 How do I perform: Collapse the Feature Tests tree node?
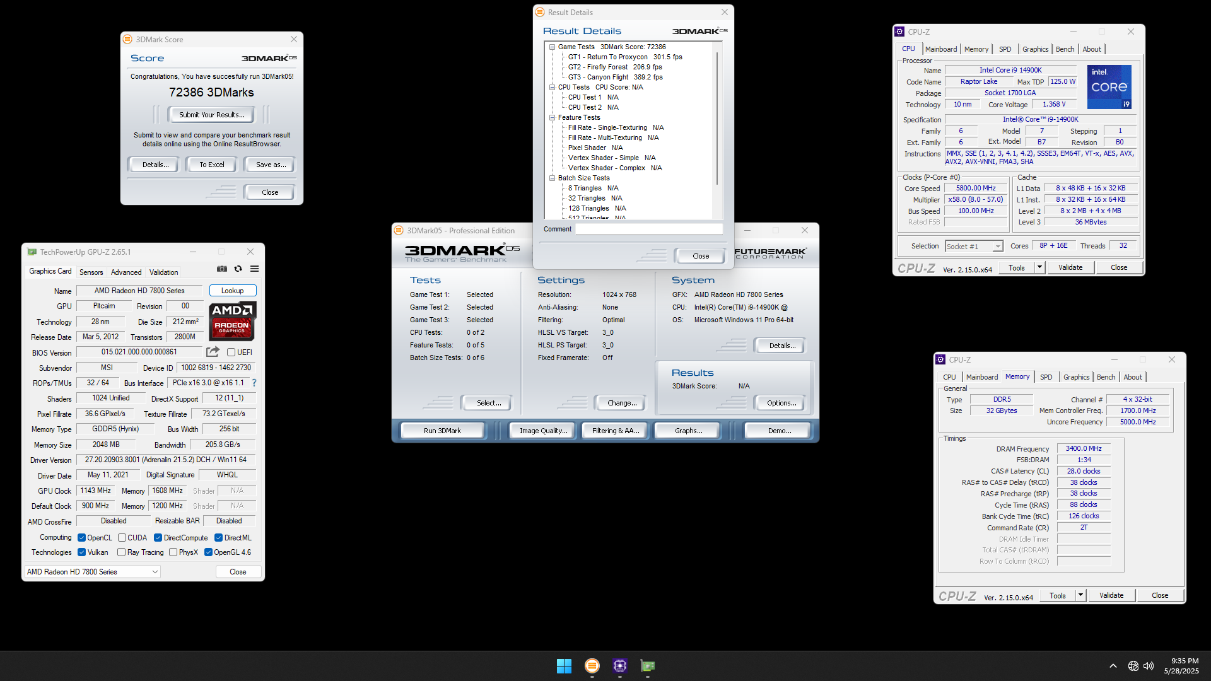tap(552, 117)
